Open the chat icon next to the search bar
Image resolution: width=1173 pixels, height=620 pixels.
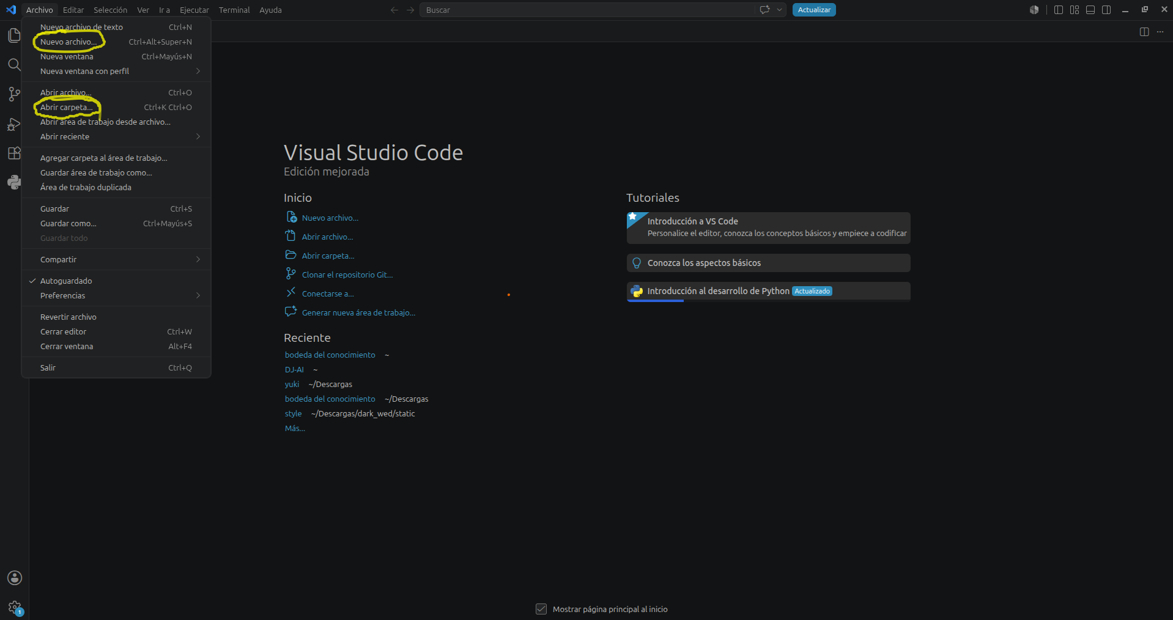pos(764,10)
